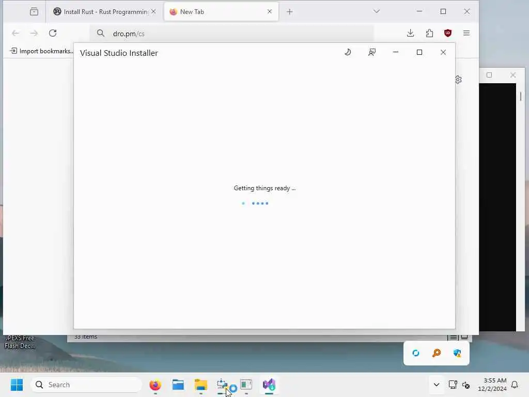
Task: Click the orange magnifier tray overflow icon
Action: tap(437, 353)
